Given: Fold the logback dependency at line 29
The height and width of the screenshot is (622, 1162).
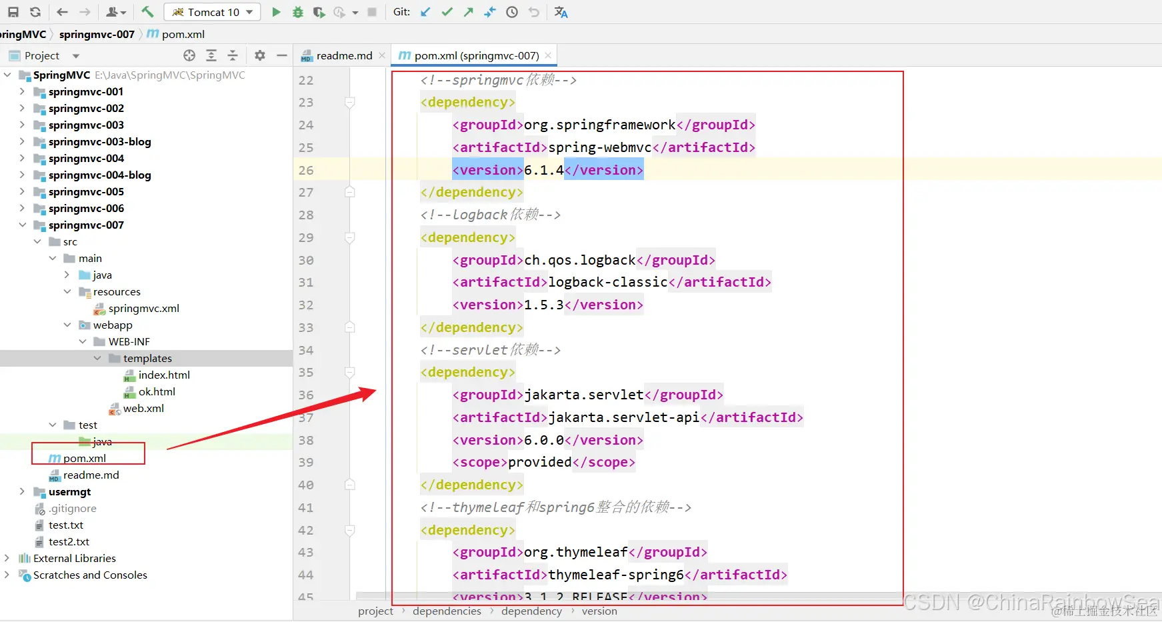Looking at the screenshot, I should pyautogui.click(x=349, y=237).
